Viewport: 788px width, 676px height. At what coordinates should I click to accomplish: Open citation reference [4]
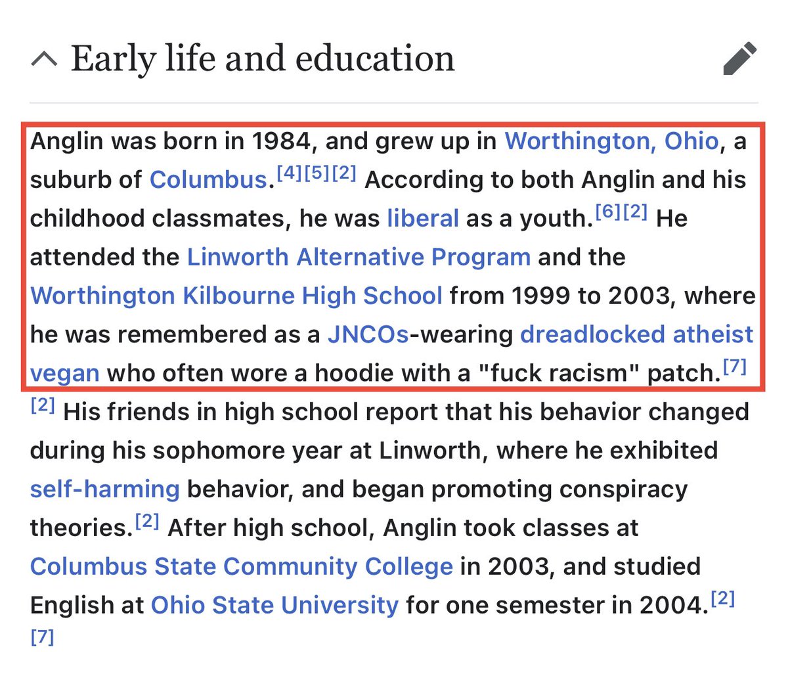pyautogui.click(x=289, y=173)
